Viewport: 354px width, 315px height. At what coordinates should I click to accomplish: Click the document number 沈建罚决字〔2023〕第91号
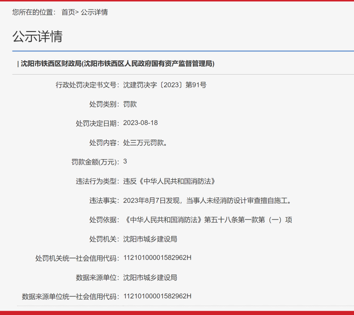(x=165, y=85)
